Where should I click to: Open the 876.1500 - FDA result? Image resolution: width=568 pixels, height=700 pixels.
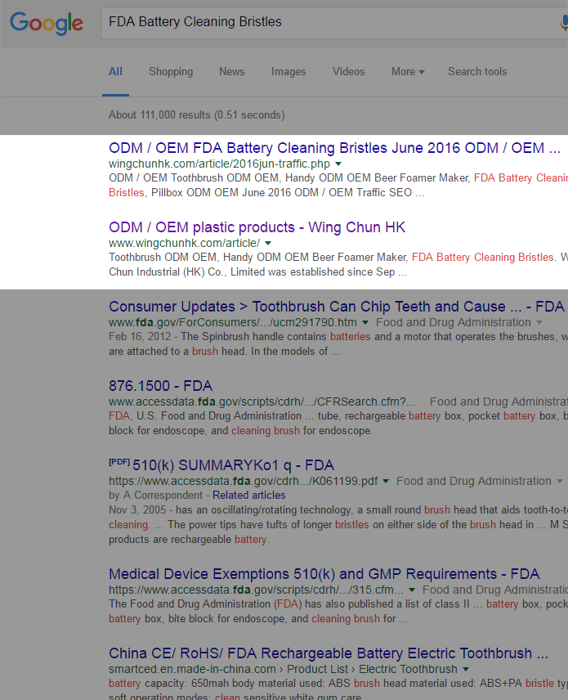pyautogui.click(x=161, y=386)
